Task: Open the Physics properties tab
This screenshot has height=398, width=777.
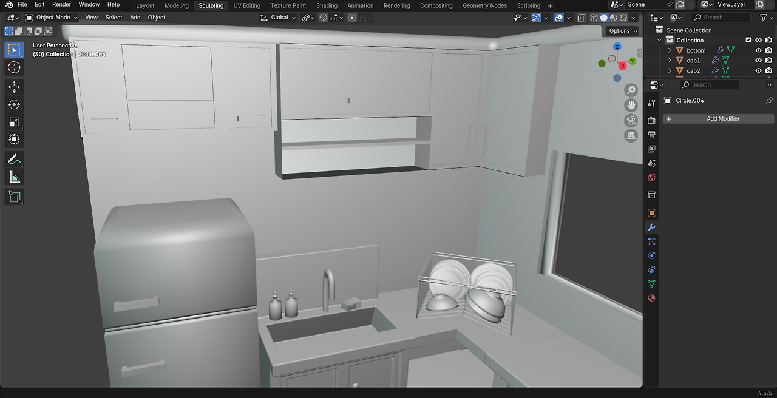Action: point(651,255)
